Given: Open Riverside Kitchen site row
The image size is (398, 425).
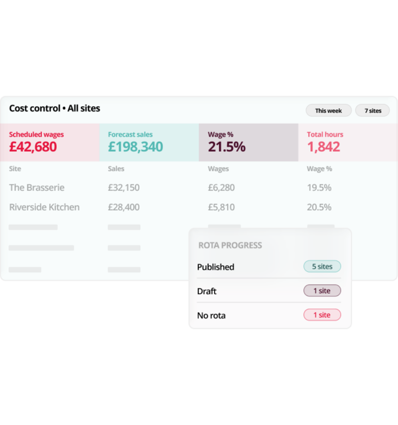Looking at the screenshot, I should [199, 207].
